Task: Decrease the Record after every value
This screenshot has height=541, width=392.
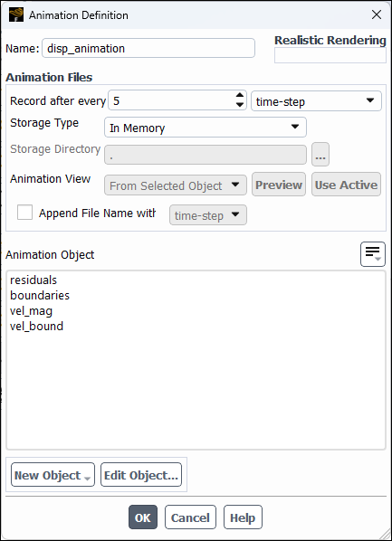Action: click(x=240, y=105)
